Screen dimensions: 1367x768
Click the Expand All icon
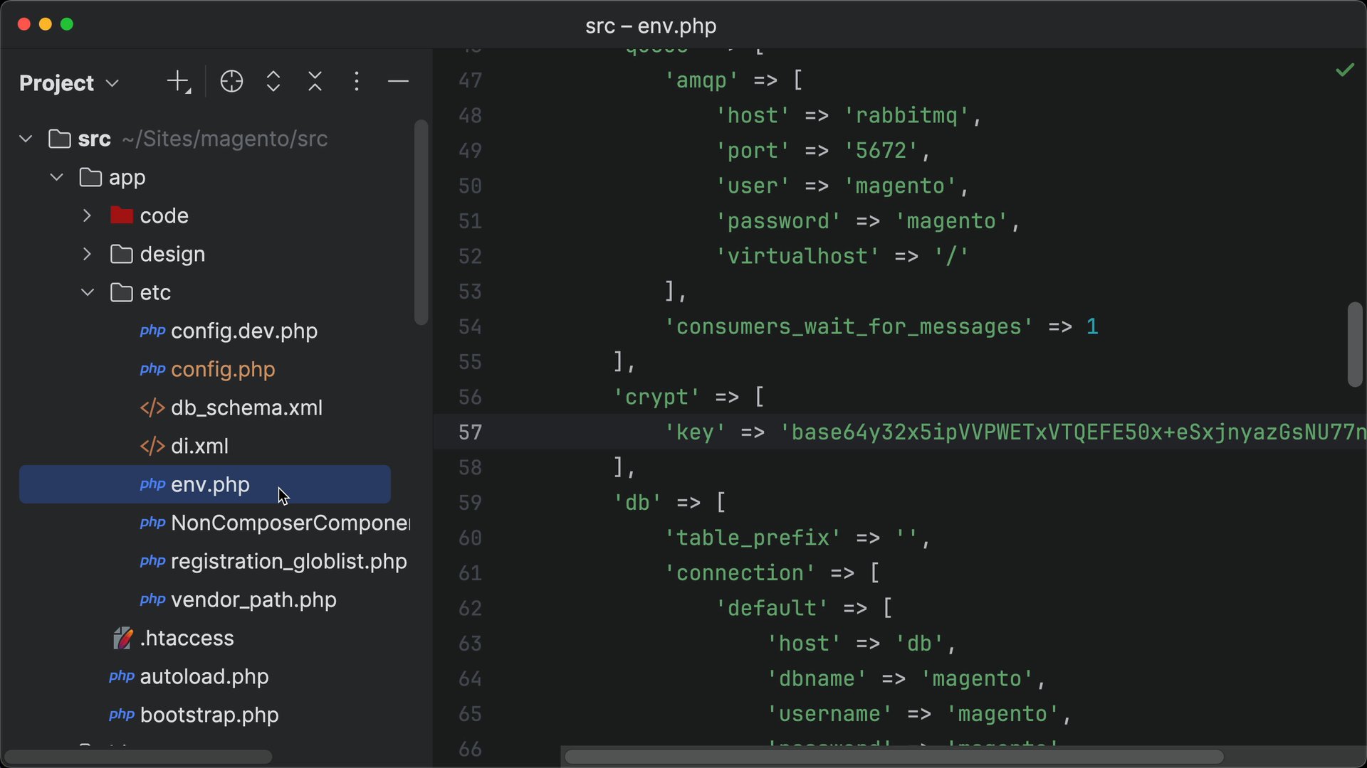click(273, 82)
